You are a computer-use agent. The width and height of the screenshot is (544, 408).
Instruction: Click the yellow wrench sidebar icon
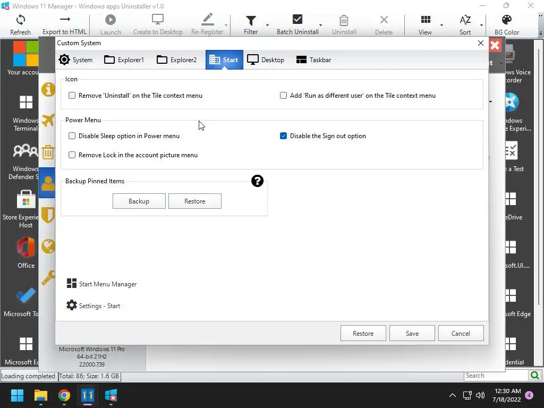[48, 277]
